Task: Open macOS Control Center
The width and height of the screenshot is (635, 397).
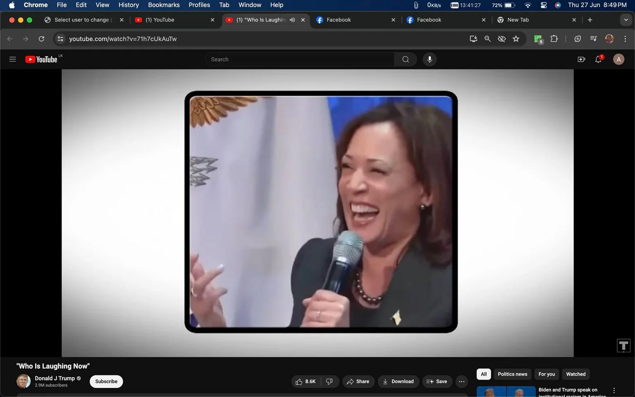Action: point(544,5)
